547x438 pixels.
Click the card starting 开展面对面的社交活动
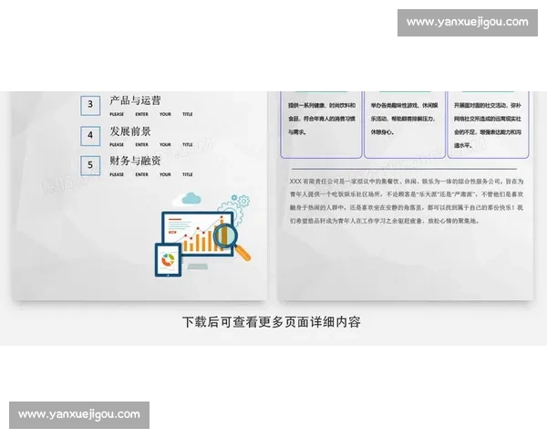[x=488, y=125]
